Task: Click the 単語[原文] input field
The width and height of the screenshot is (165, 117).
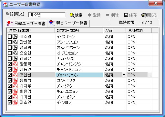Action: coord(47,15)
